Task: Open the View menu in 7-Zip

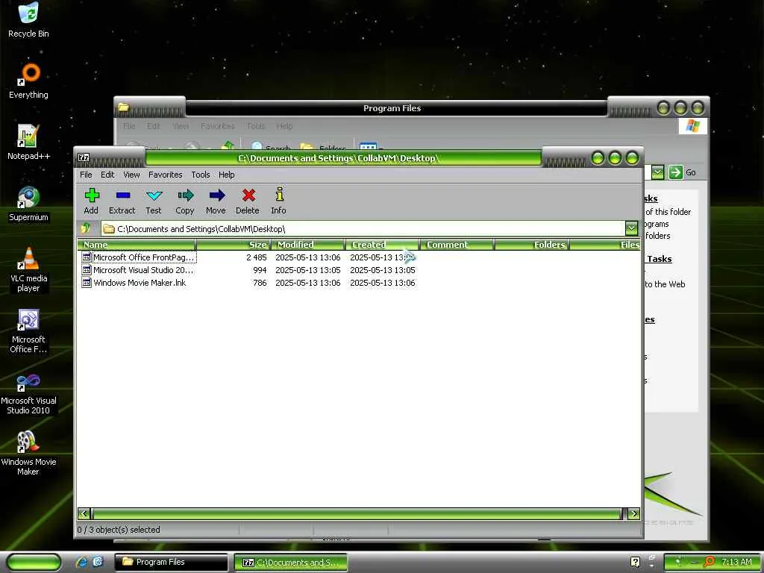Action: (x=131, y=175)
